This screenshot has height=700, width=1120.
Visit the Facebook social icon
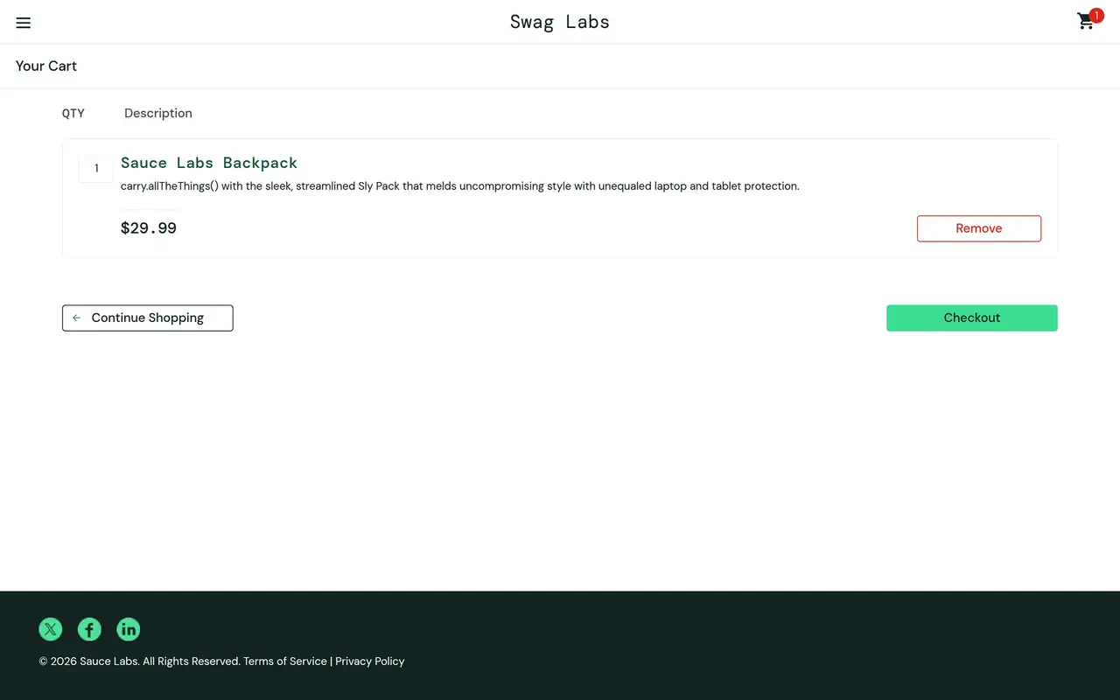click(89, 629)
